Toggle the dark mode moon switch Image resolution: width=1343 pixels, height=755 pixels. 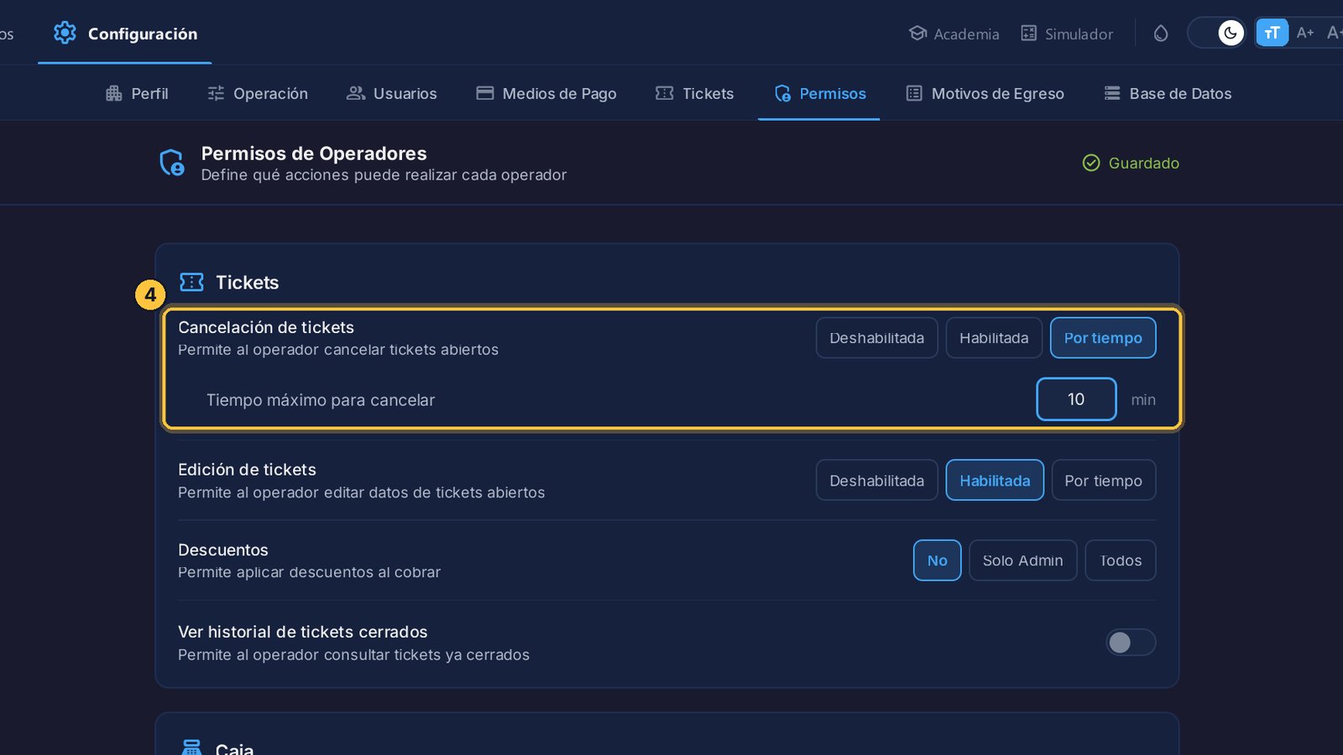(x=1217, y=33)
